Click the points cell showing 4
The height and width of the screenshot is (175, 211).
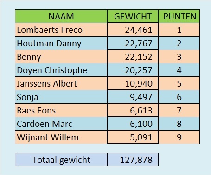point(179,70)
